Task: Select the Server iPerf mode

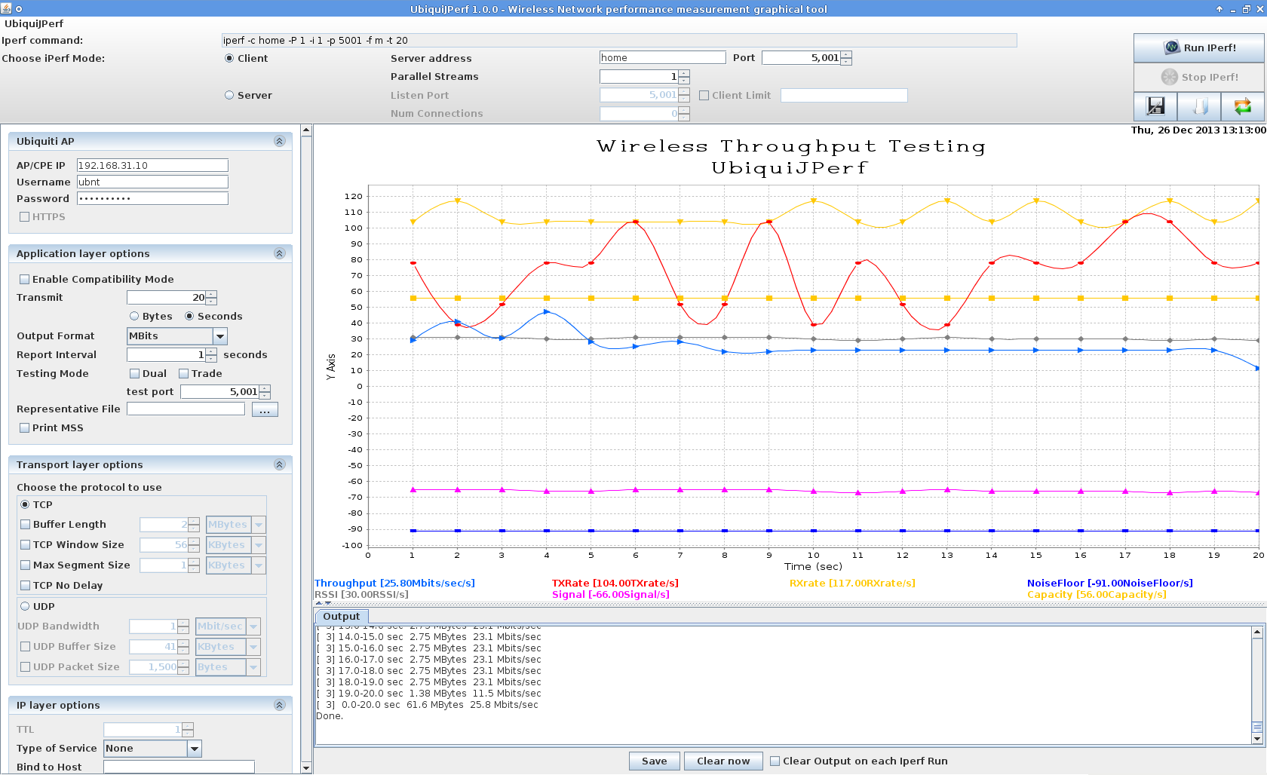Action: coord(229,95)
